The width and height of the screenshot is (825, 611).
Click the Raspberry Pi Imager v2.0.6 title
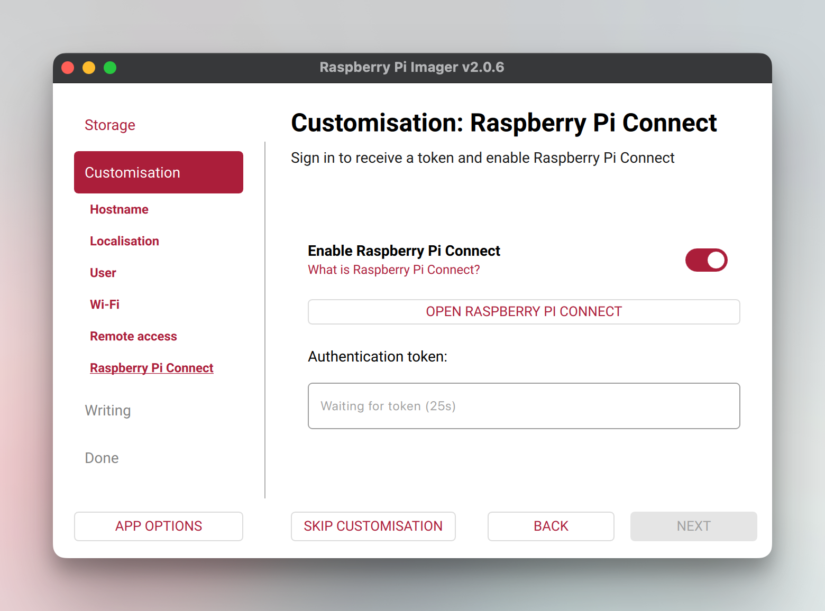[x=412, y=68]
